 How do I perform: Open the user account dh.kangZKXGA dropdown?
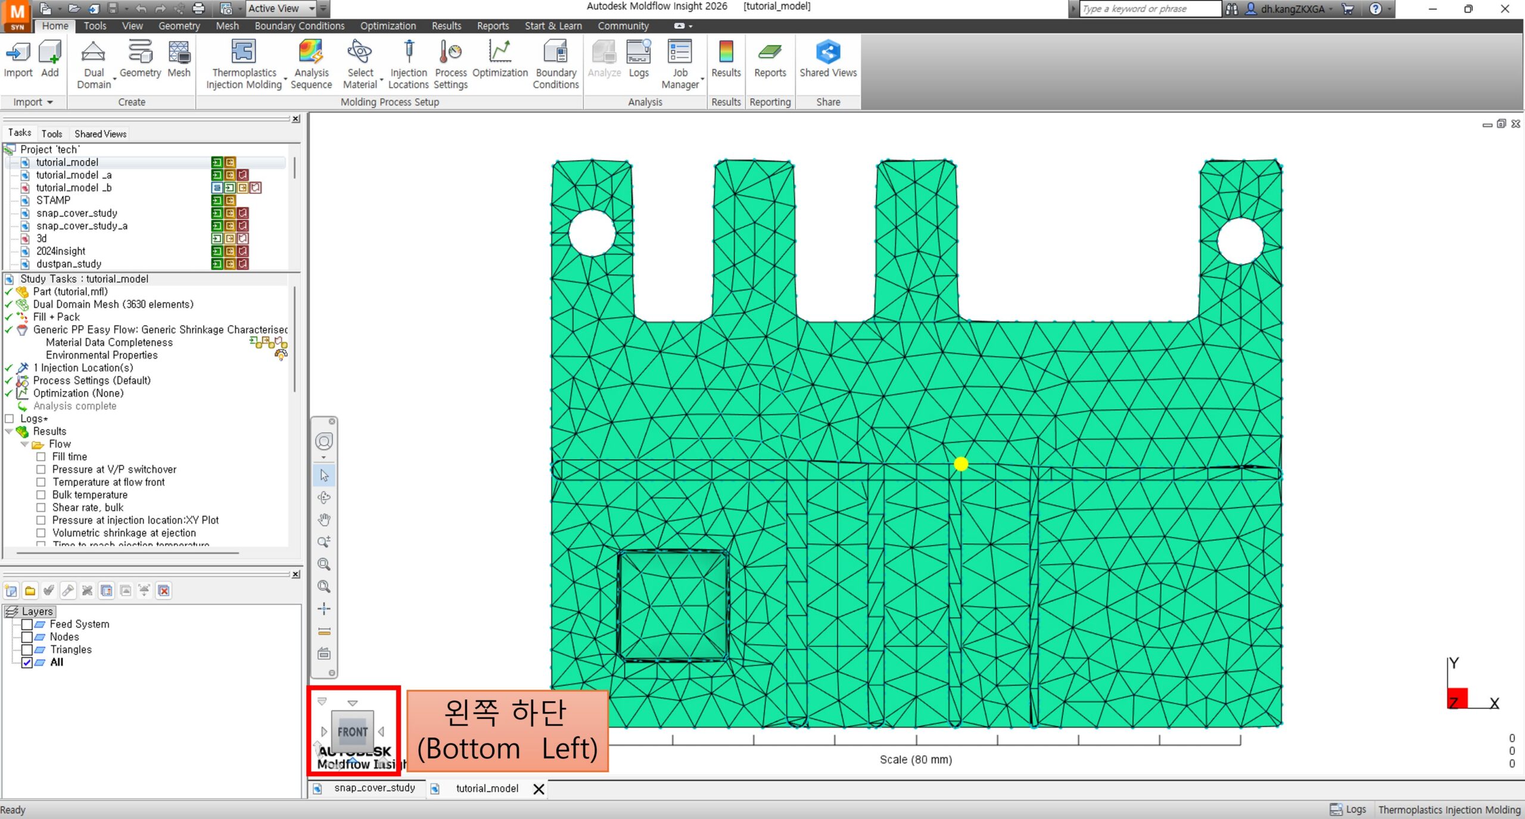(1290, 9)
